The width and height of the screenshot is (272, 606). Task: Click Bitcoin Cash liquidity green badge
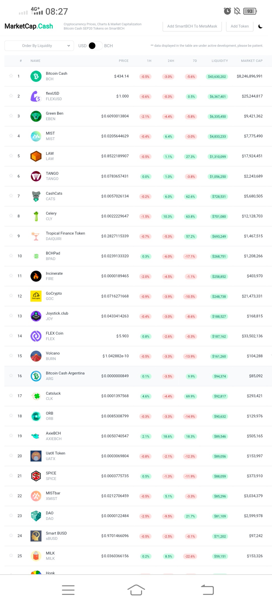click(x=217, y=77)
